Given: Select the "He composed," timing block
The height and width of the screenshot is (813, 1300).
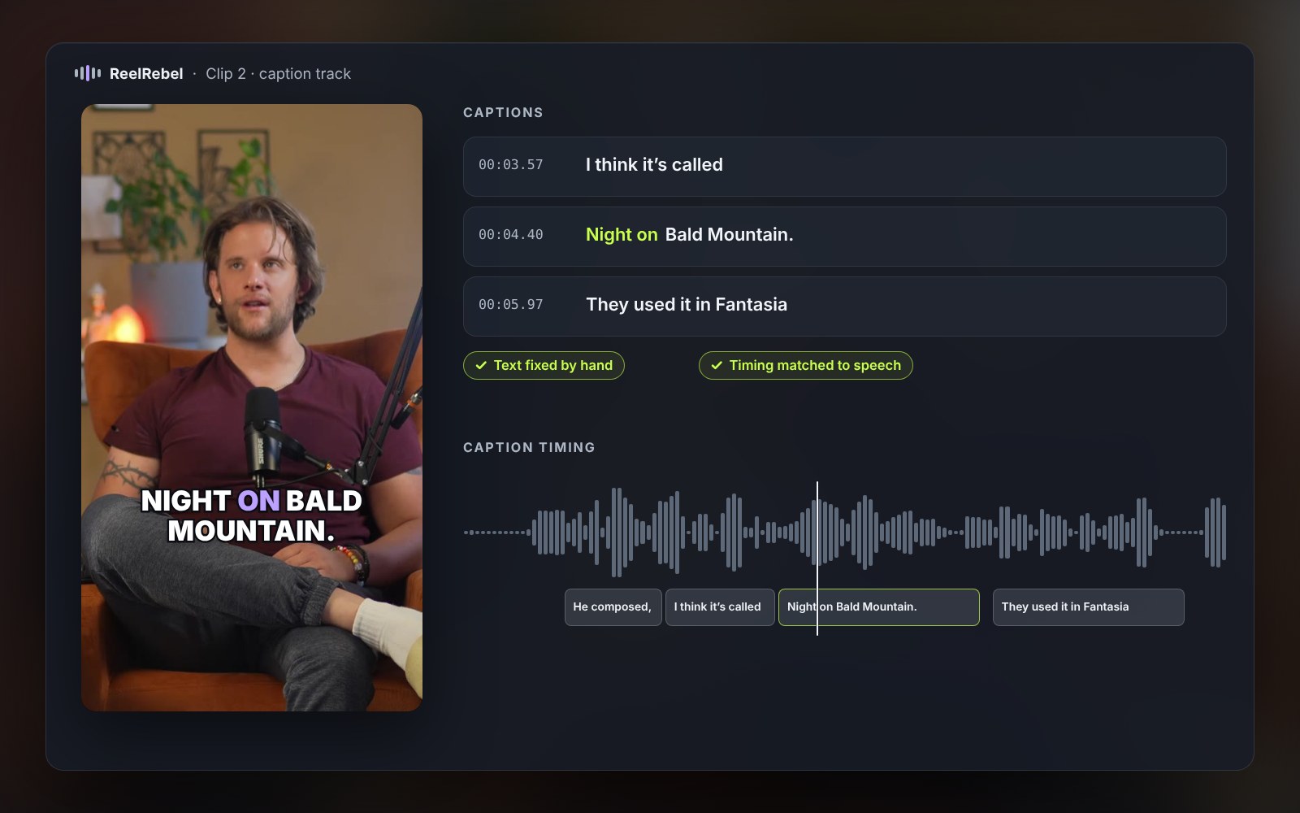Looking at the screenshot, I should 613,607.
